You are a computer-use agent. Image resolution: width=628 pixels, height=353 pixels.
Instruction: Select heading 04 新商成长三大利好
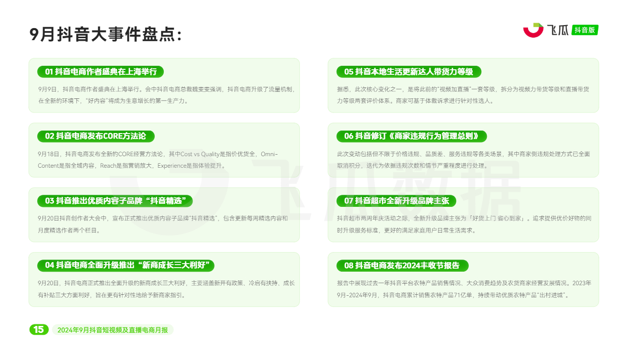coord(126,265)
